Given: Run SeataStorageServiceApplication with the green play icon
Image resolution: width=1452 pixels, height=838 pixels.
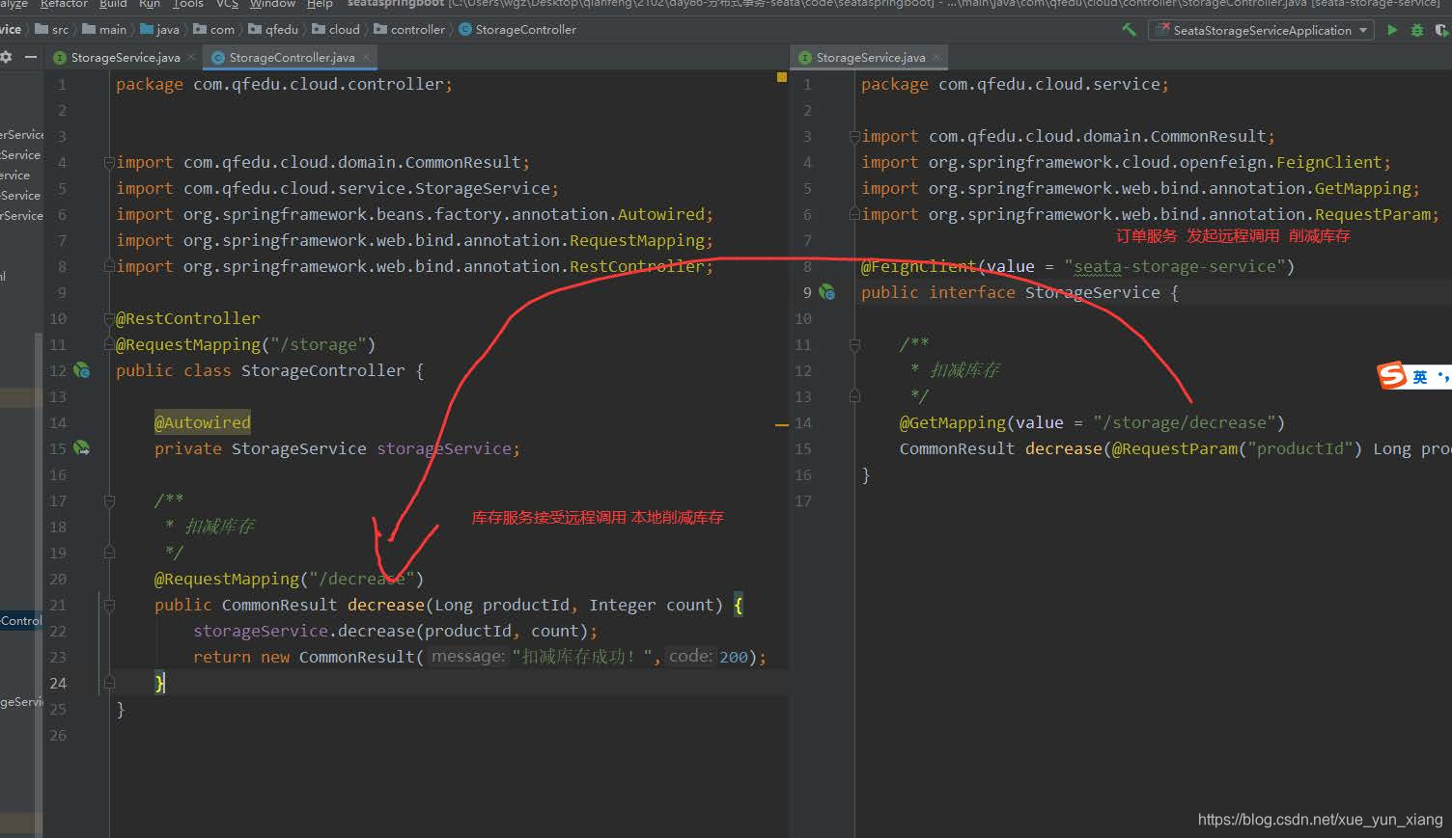Looking at the screenshot, I should point(1392,30).
